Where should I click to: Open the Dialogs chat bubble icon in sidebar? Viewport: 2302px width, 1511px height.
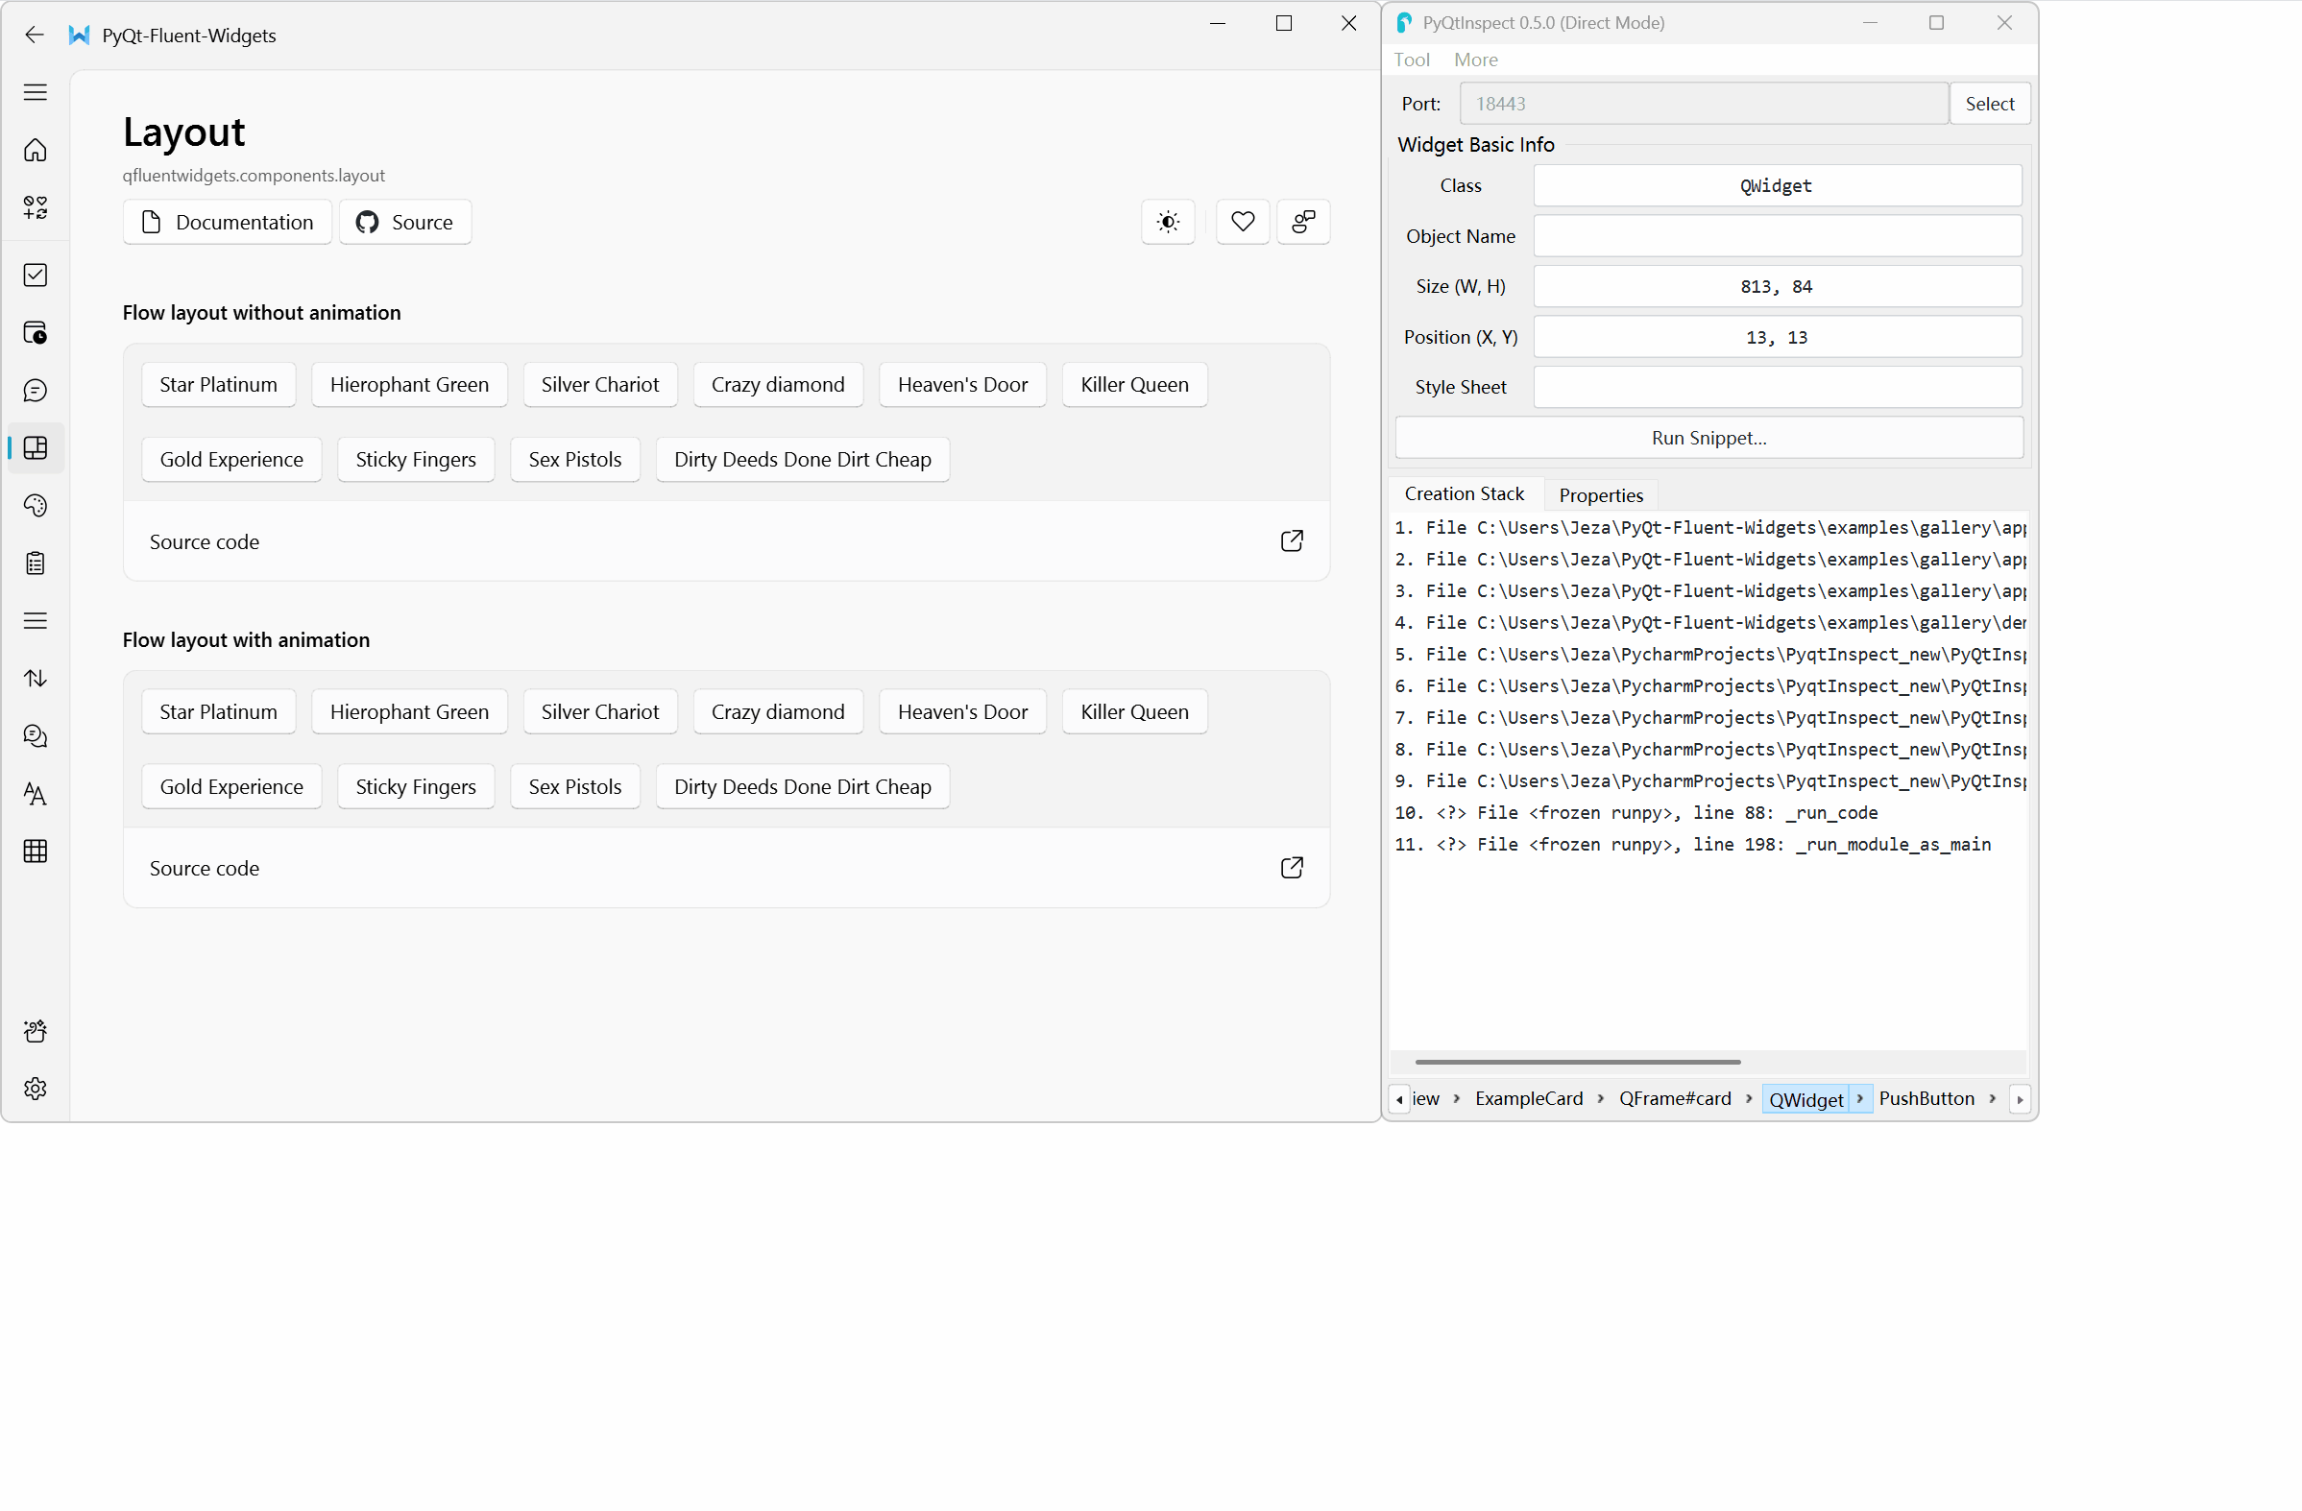(x=35, y=391)
